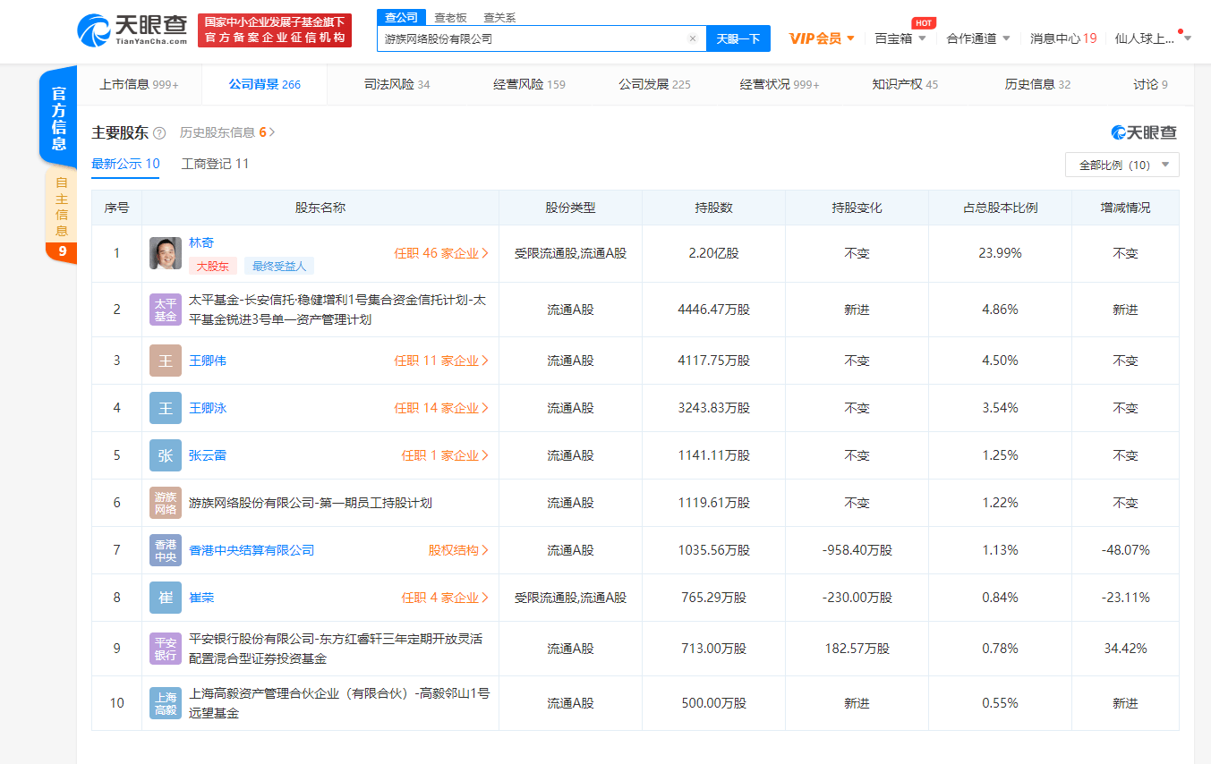Switch to 最新公示 10 sub-tab
Screen dimensions: 1211x764
[125, 164]
